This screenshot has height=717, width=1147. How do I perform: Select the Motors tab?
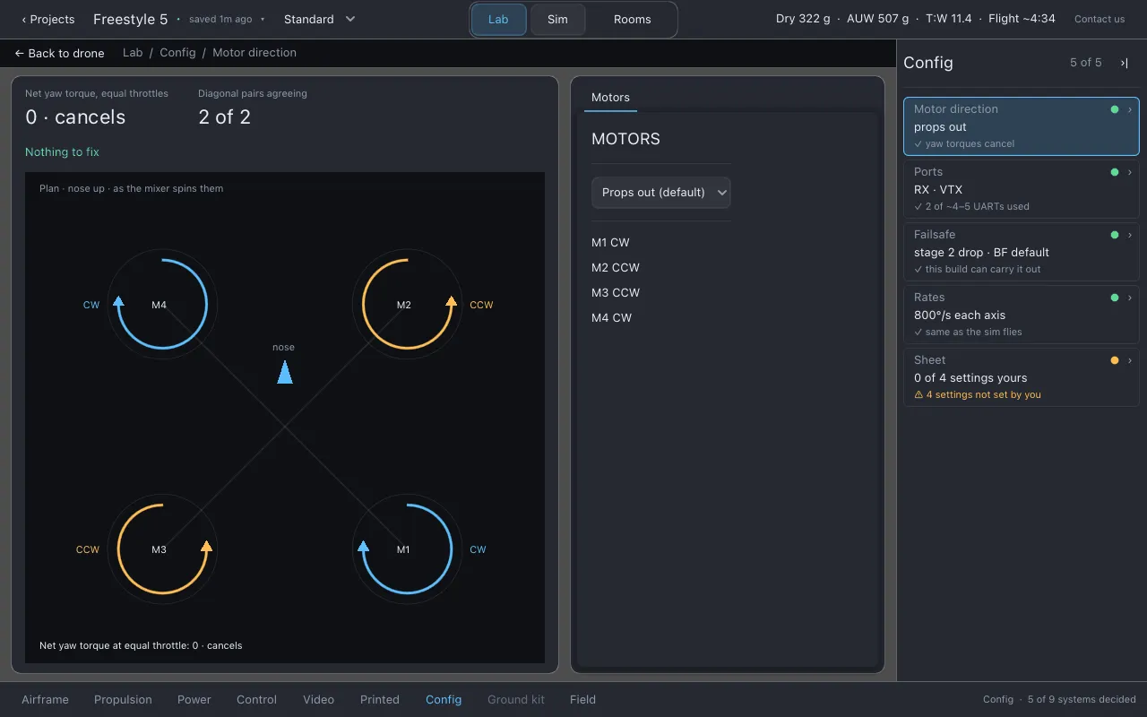(x=610, y=98)
